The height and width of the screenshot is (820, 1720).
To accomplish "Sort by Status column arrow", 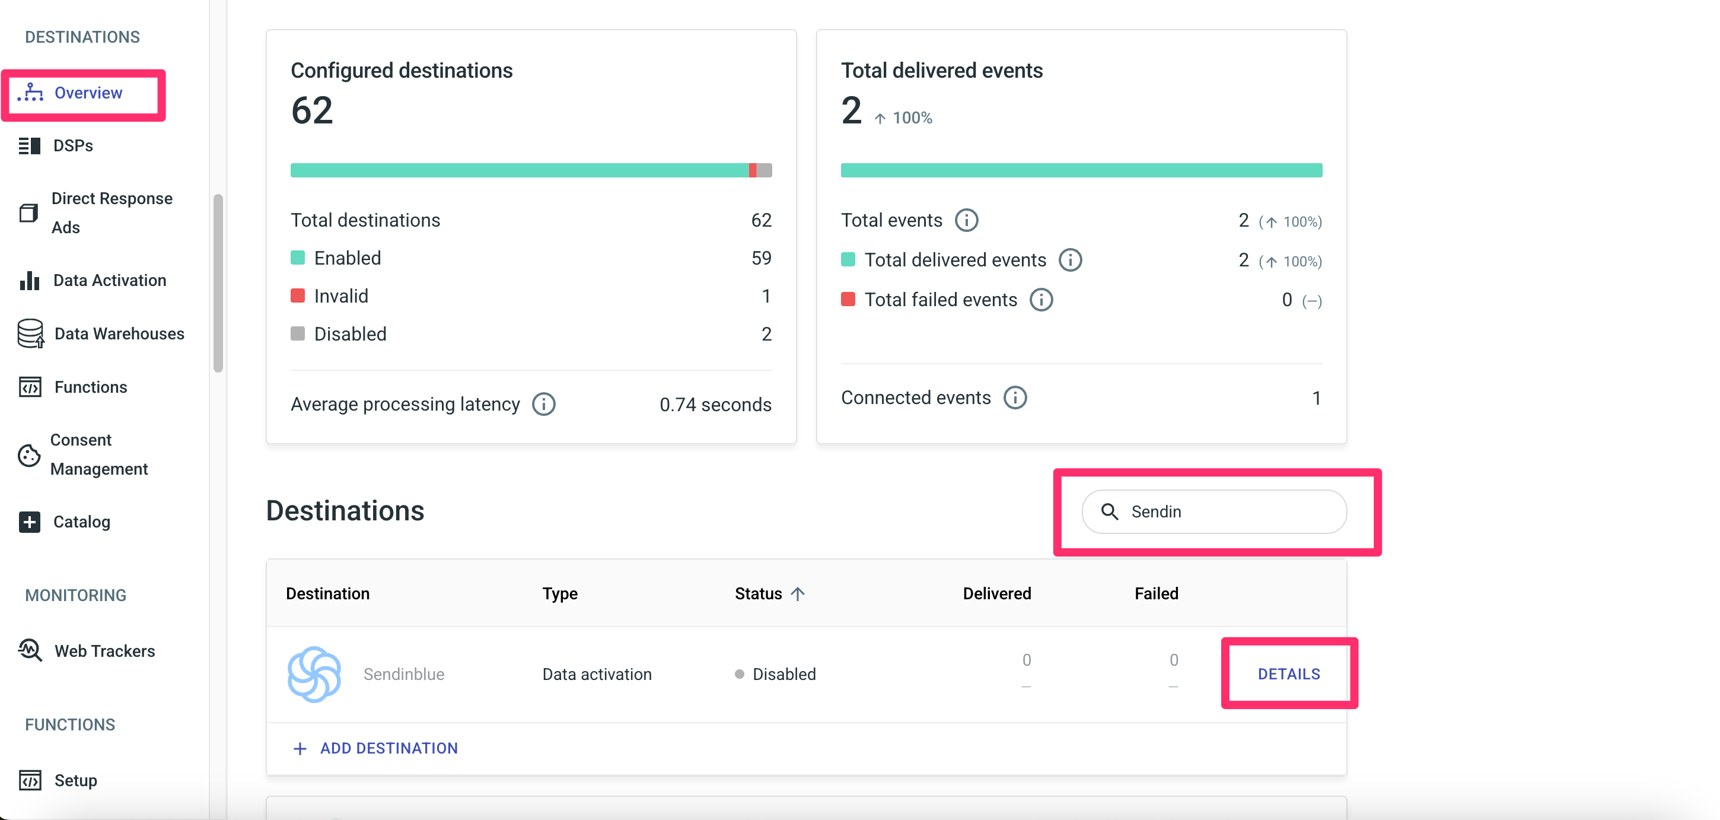I will point(798,593).
